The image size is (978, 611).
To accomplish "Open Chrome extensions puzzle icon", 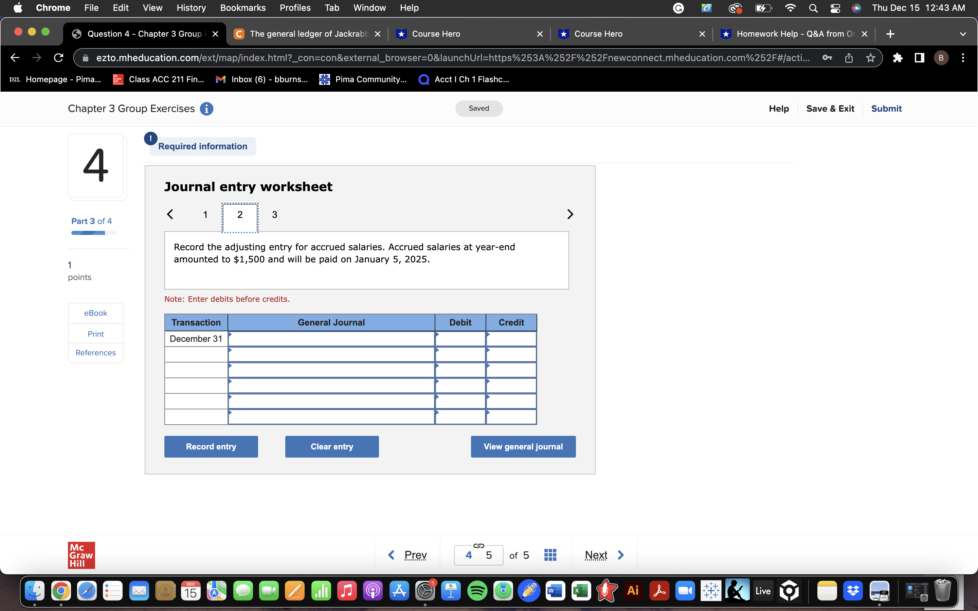I will pyautogui.click(x=898, y=58).
